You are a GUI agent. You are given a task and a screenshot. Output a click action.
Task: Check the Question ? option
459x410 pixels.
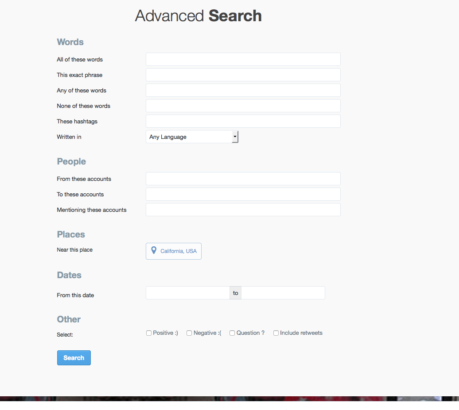232,333
